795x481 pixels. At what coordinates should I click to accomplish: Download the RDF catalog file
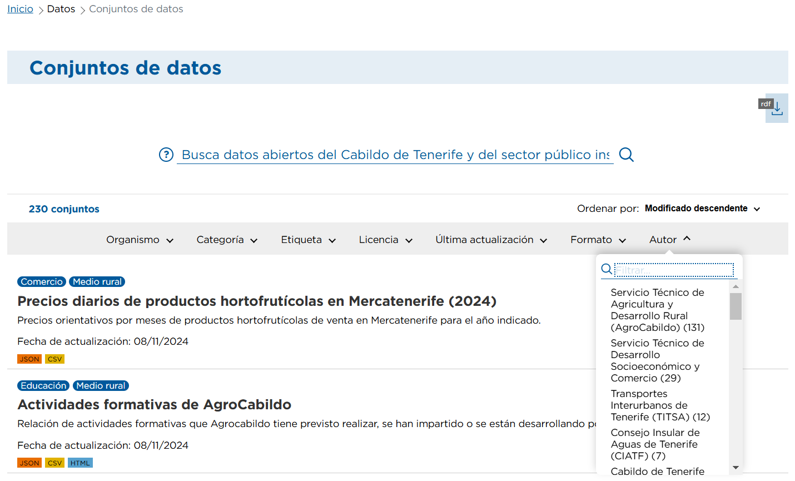(x=777, y=108)
